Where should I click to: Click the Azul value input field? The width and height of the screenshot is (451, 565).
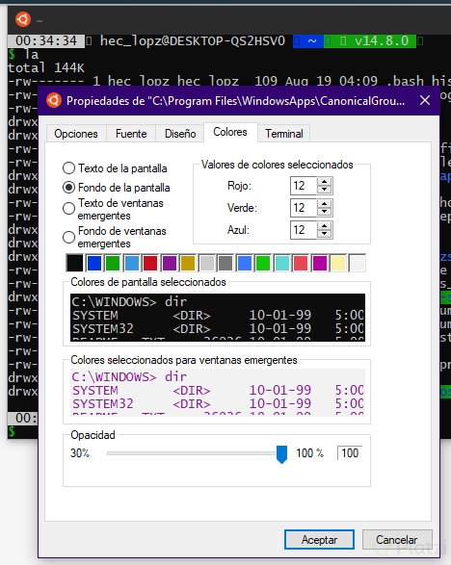[304, 229]
